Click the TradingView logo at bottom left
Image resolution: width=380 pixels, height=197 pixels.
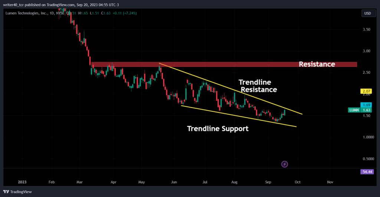coord(17,192)
